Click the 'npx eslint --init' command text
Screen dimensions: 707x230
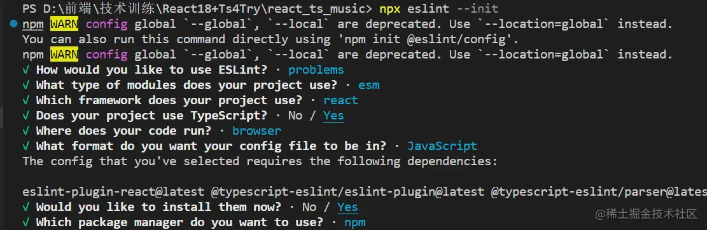tap(439, 8)
